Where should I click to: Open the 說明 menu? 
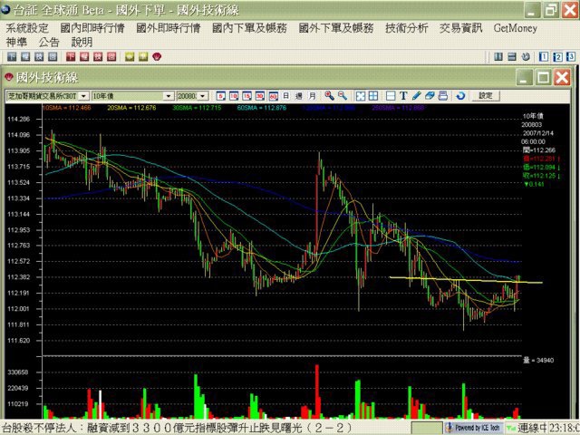click(x=82, y=43)
